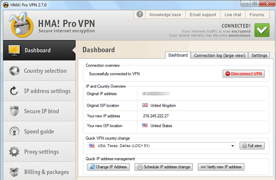The width and height of the screenshot is (276, 180).
Task: Go to the Forums
Action: click(256, 15)
